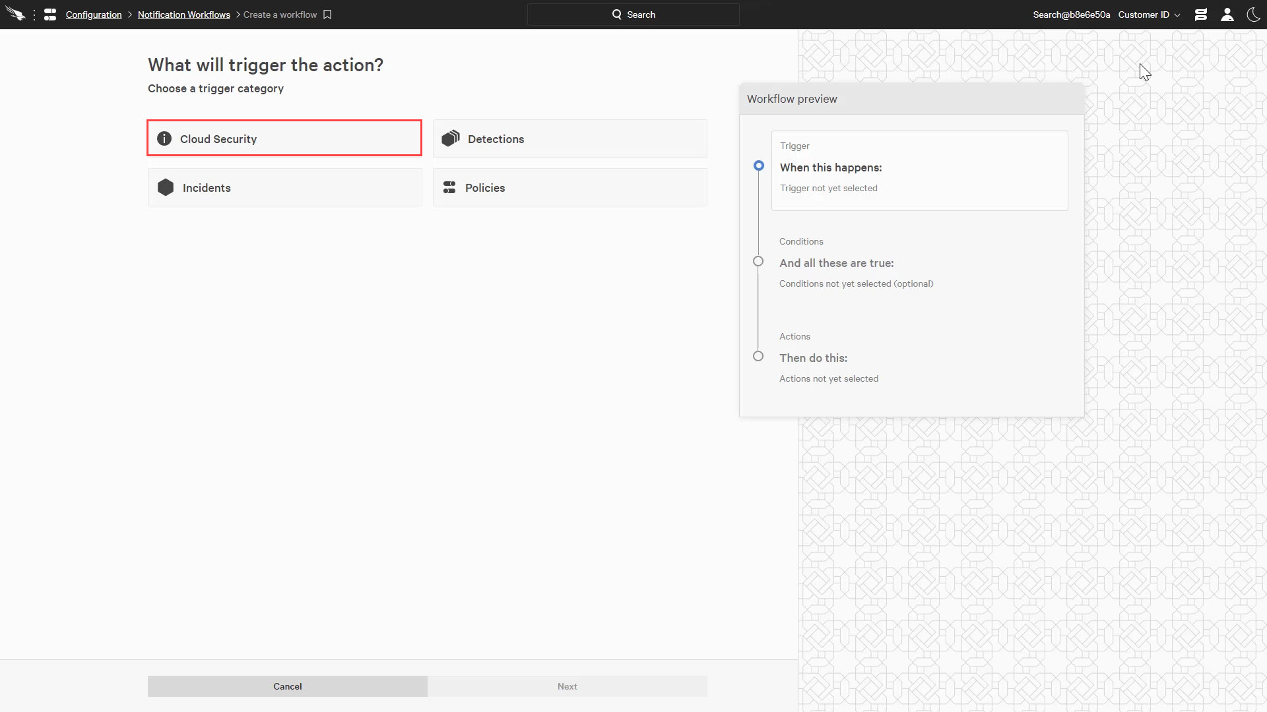Select the Detections trigger category
This screenshot has height=712, width=1267.
click(x=570, y=138)
